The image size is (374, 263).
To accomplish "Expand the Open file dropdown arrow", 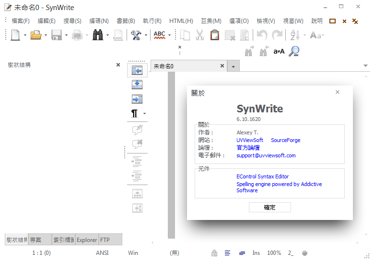I will click(46, 35).
